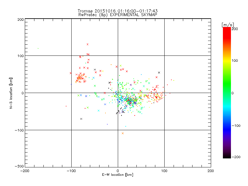
Task: Click the y-axis tick label '200'
Action: click(x=20, y=20)
